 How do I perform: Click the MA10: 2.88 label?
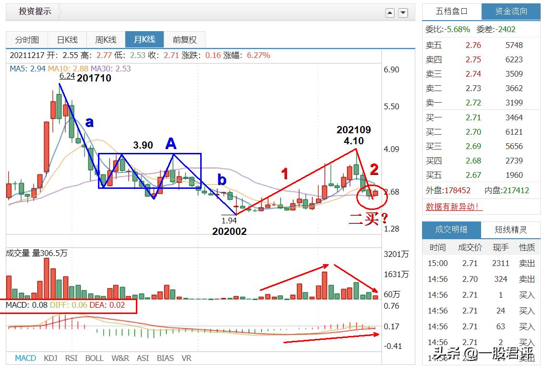68,69
